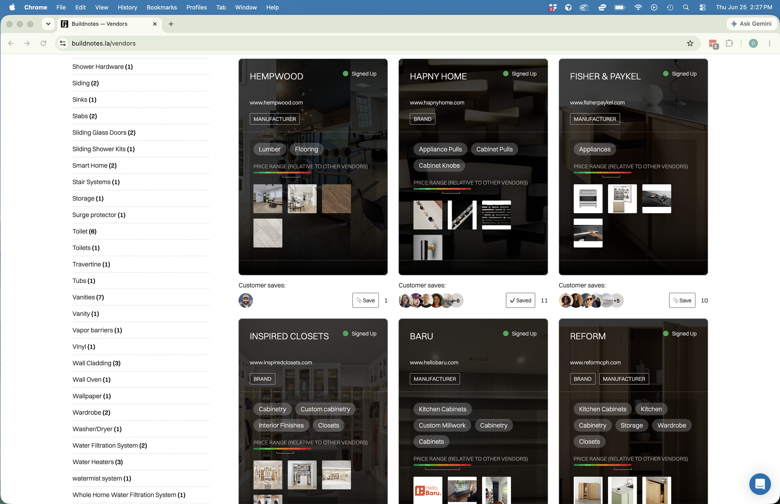Click Hapny Home price range bar
780x504 pixels.
pos(442,189)
